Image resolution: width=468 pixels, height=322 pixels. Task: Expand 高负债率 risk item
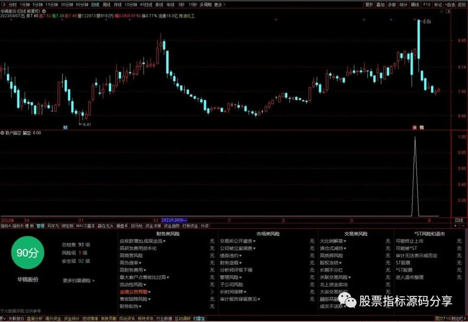click(131, 263)
